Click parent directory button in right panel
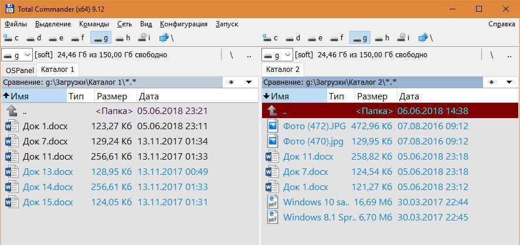 coord(509,55)
